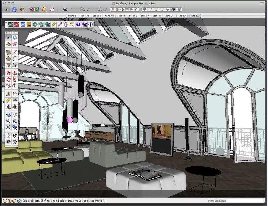The width and height of the screenshot is (268, 206).
Task: Select the Line pencil tool
Action: 15,52
